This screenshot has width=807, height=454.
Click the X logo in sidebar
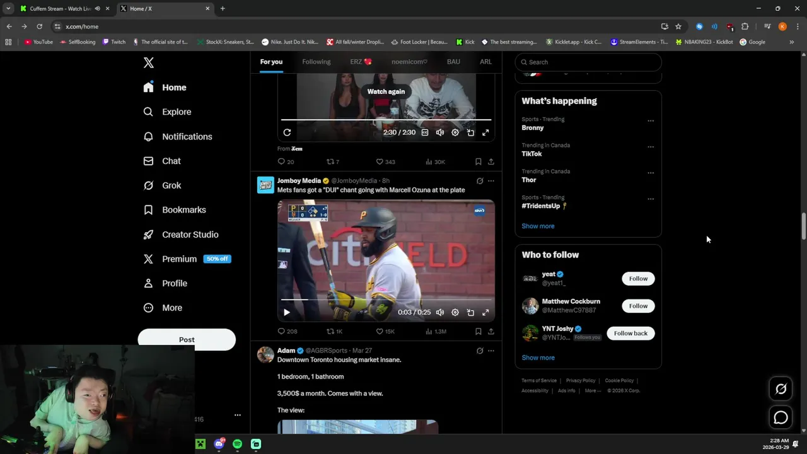click(148, 62)
